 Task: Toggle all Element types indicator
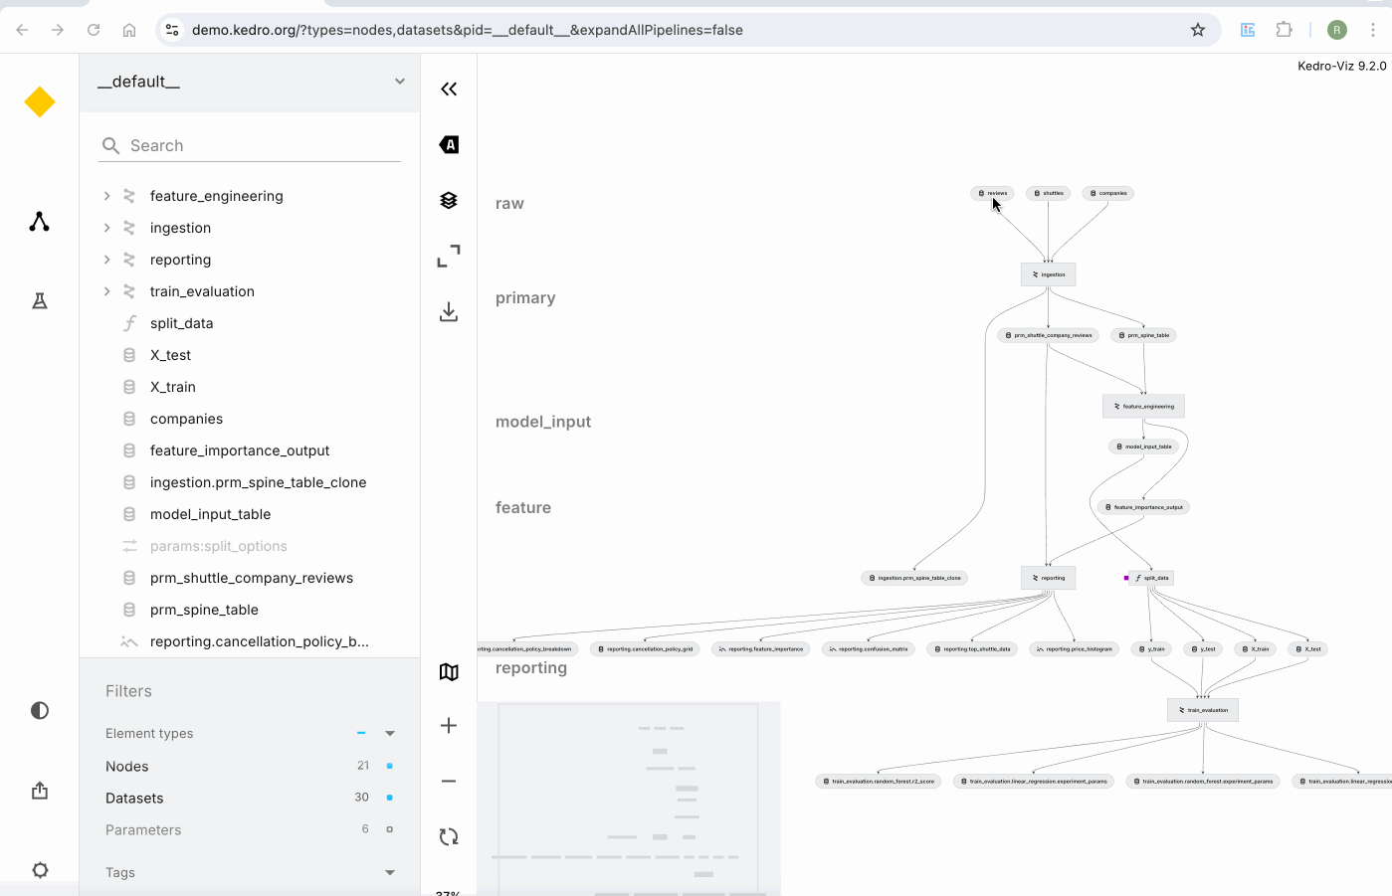361,733
